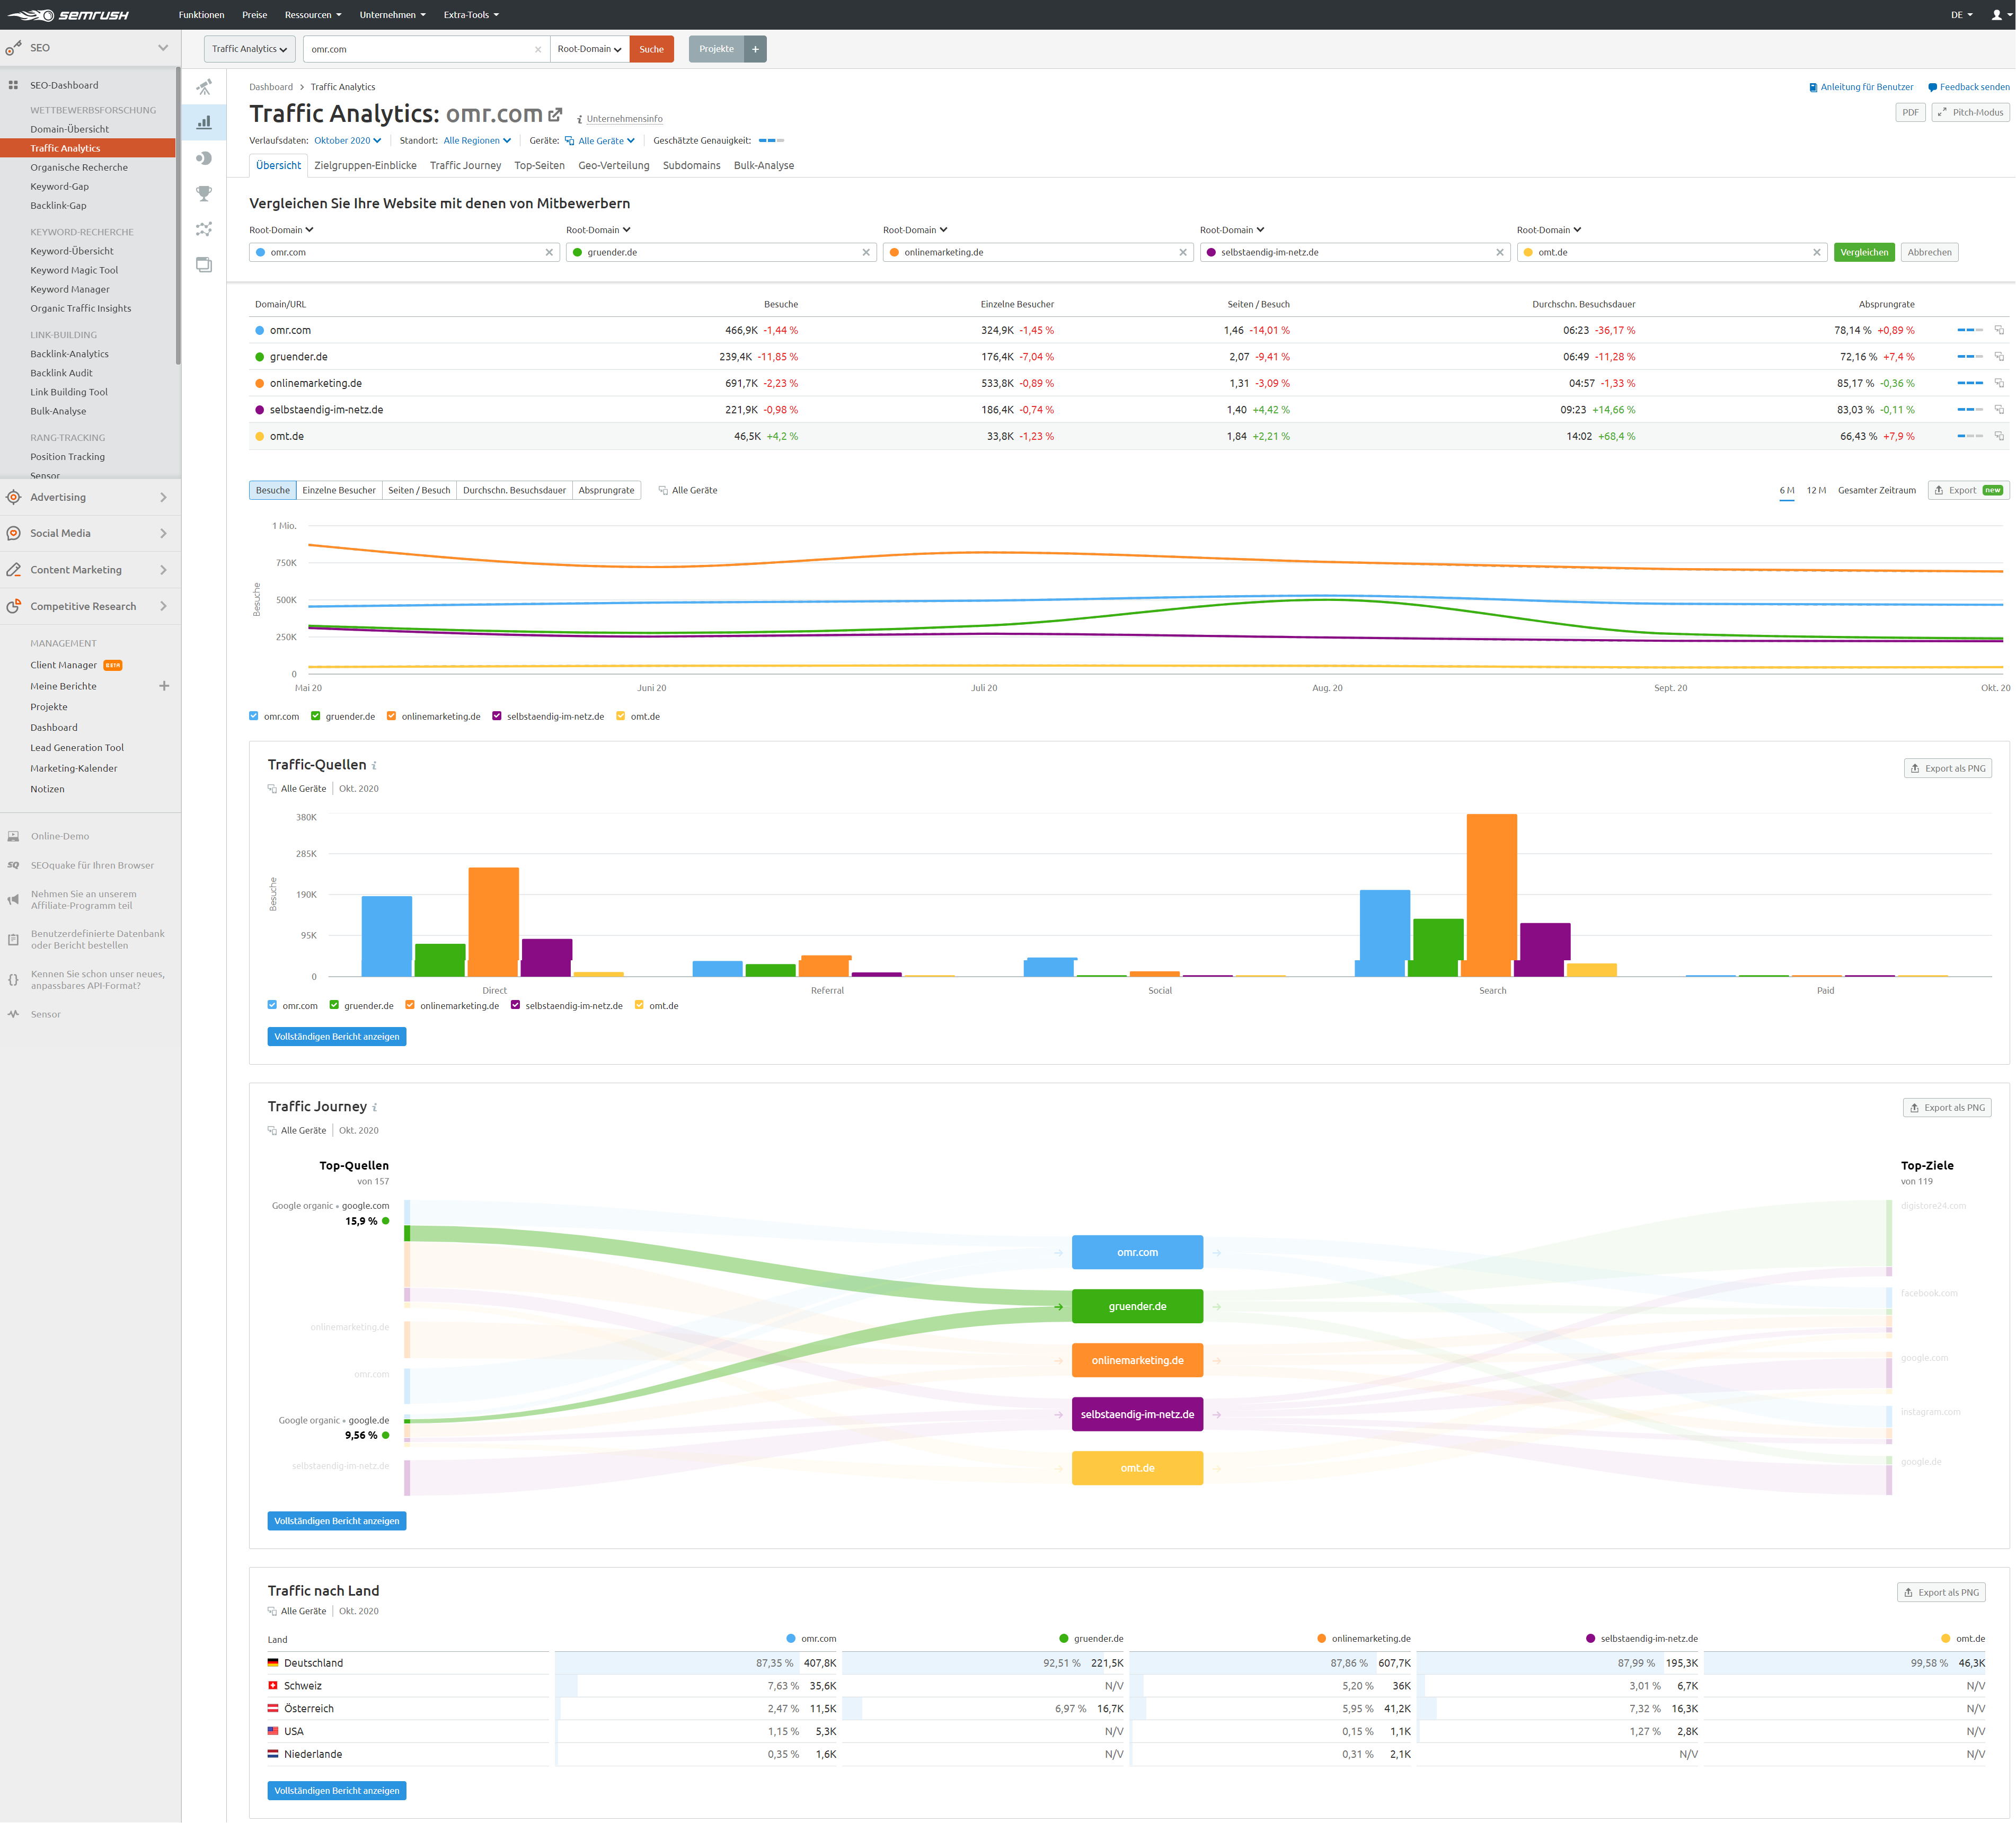This screenshot has height=1823, width=2016.
Task: Click the device icon in the omt.de row
Action: [x=1998, y=436]
